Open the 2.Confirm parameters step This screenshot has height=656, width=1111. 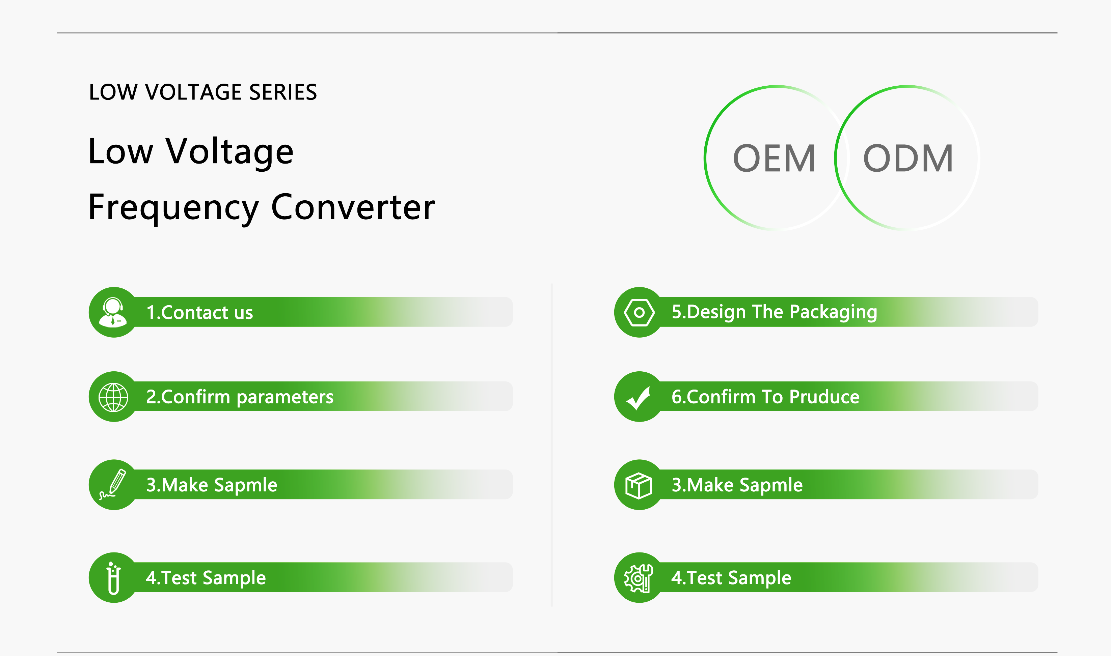301,397
